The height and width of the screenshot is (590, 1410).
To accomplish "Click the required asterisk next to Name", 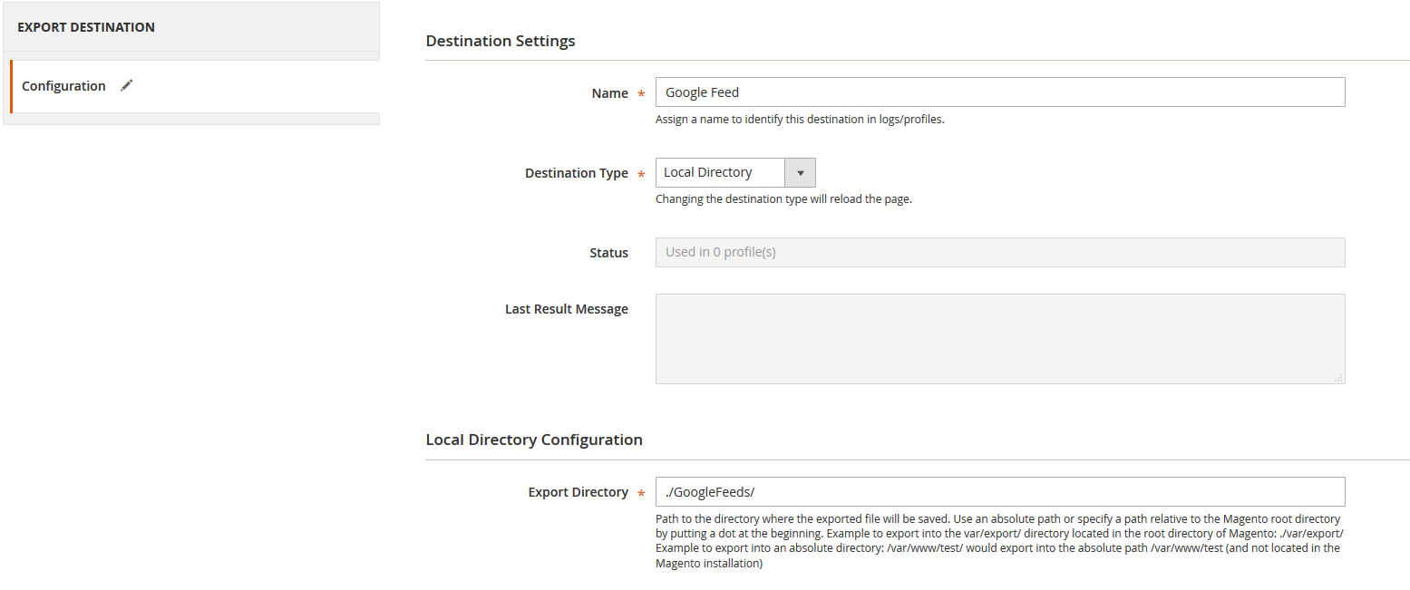I will tap(641, 94).
